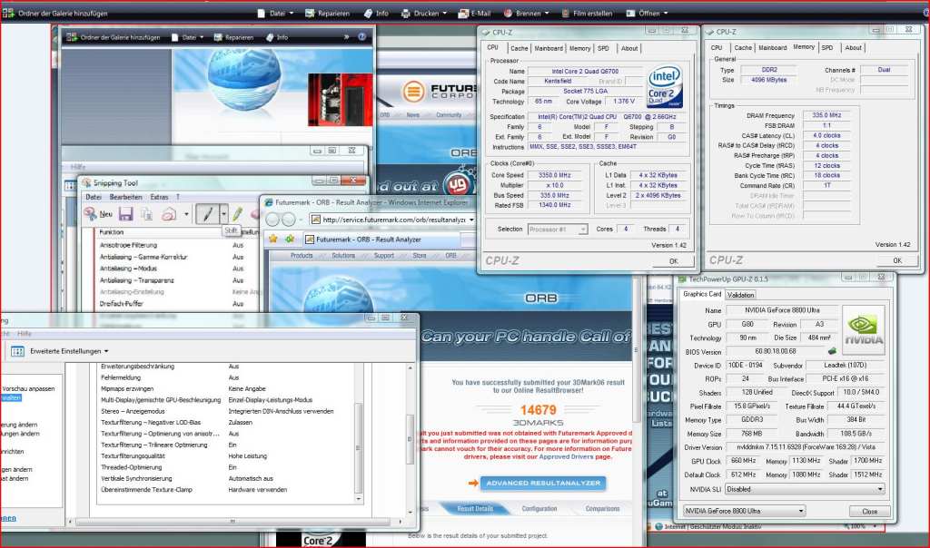
Task: Click the Film erstellen button label
Action: (x=592, y=13)
